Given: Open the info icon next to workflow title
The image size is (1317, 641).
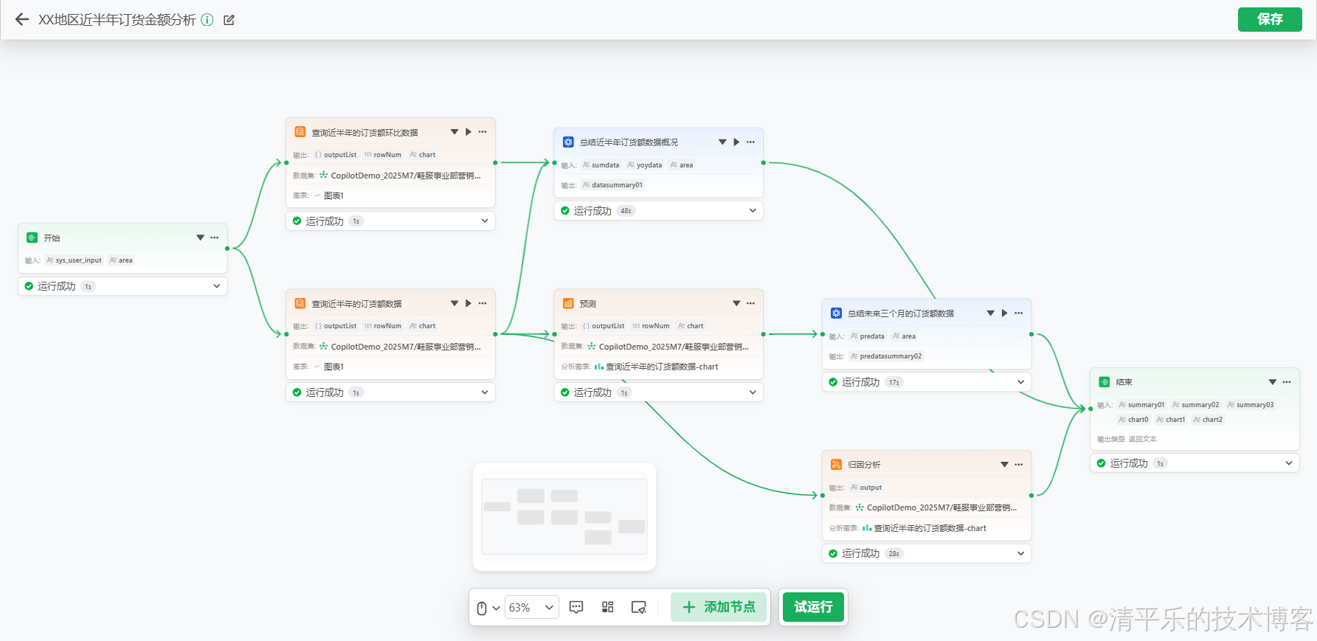Looking at the screenshot, I should click(207, 20).
